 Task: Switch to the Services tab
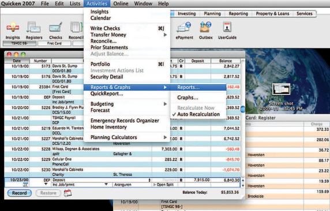pos(304,14)
